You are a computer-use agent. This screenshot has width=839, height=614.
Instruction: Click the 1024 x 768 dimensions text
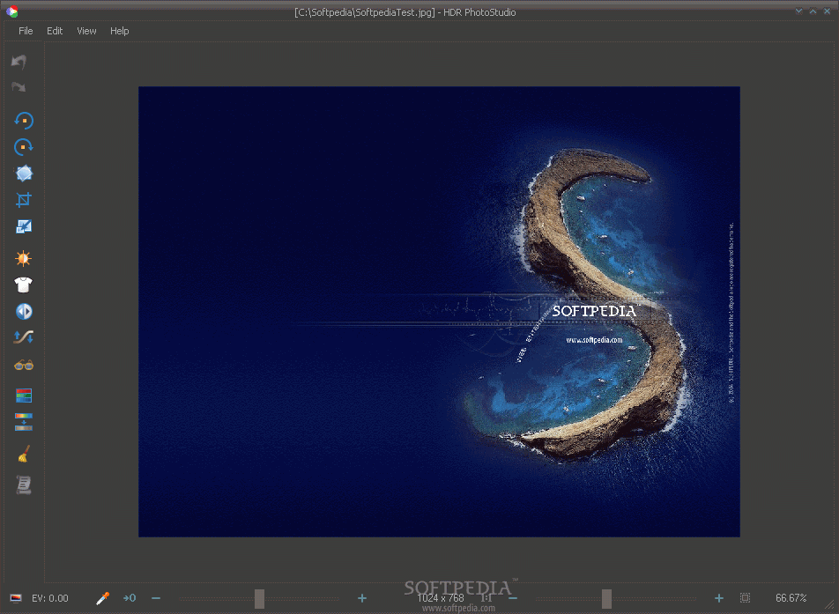click(x=441, y=598)
